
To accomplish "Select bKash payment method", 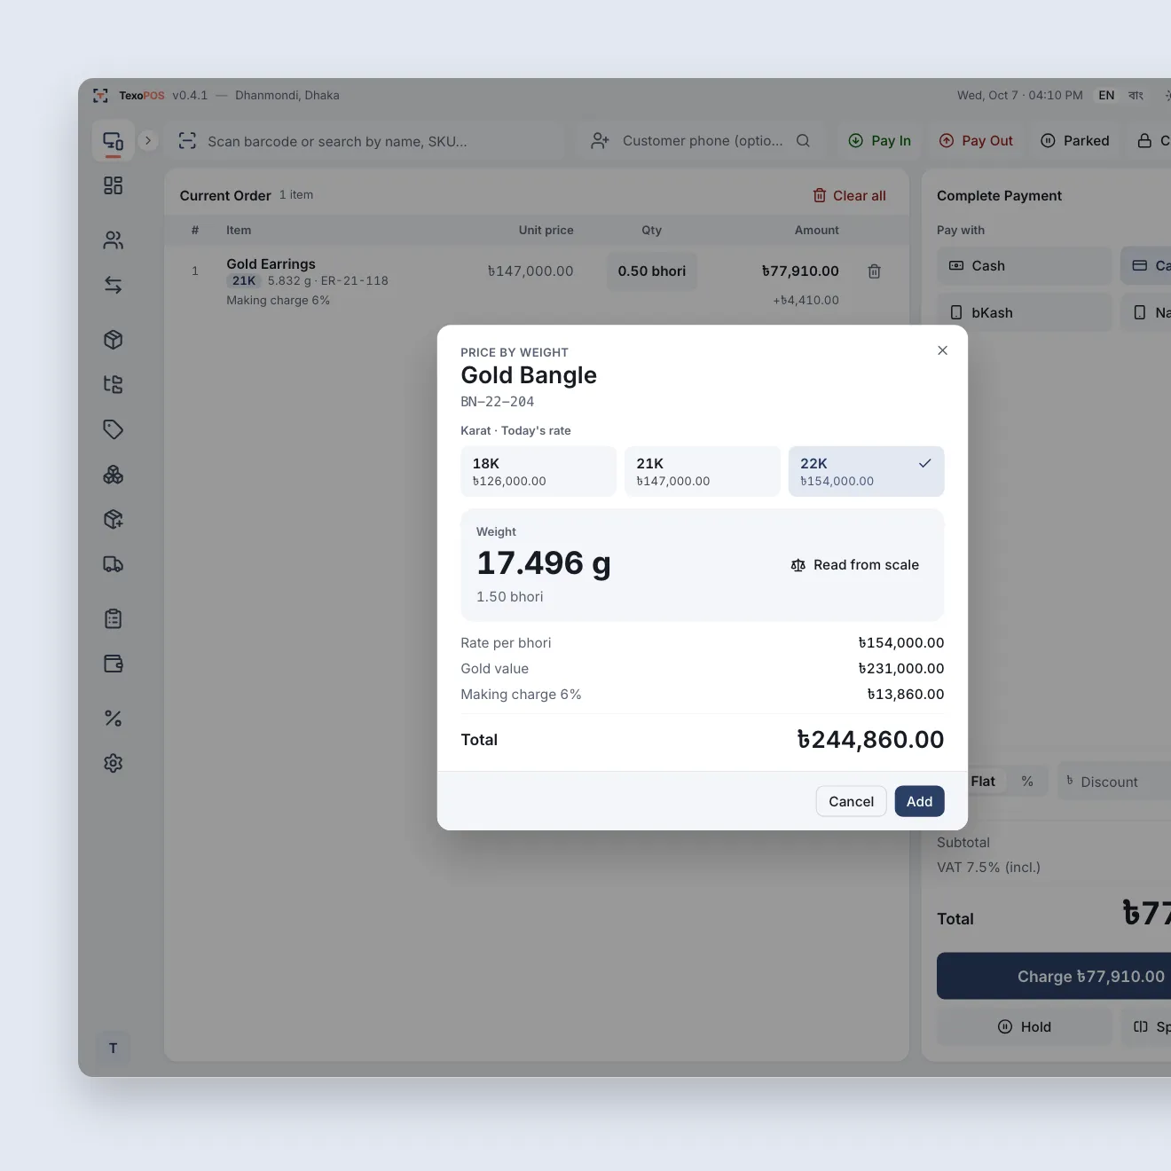I will pos(1024,312).
